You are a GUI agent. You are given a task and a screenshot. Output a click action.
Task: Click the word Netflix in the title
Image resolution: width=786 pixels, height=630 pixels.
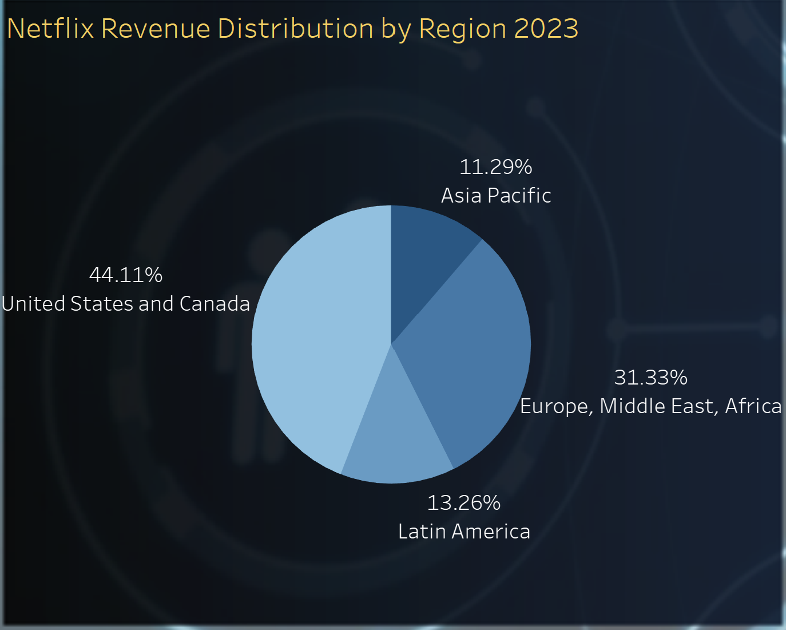tap(50, 29)
